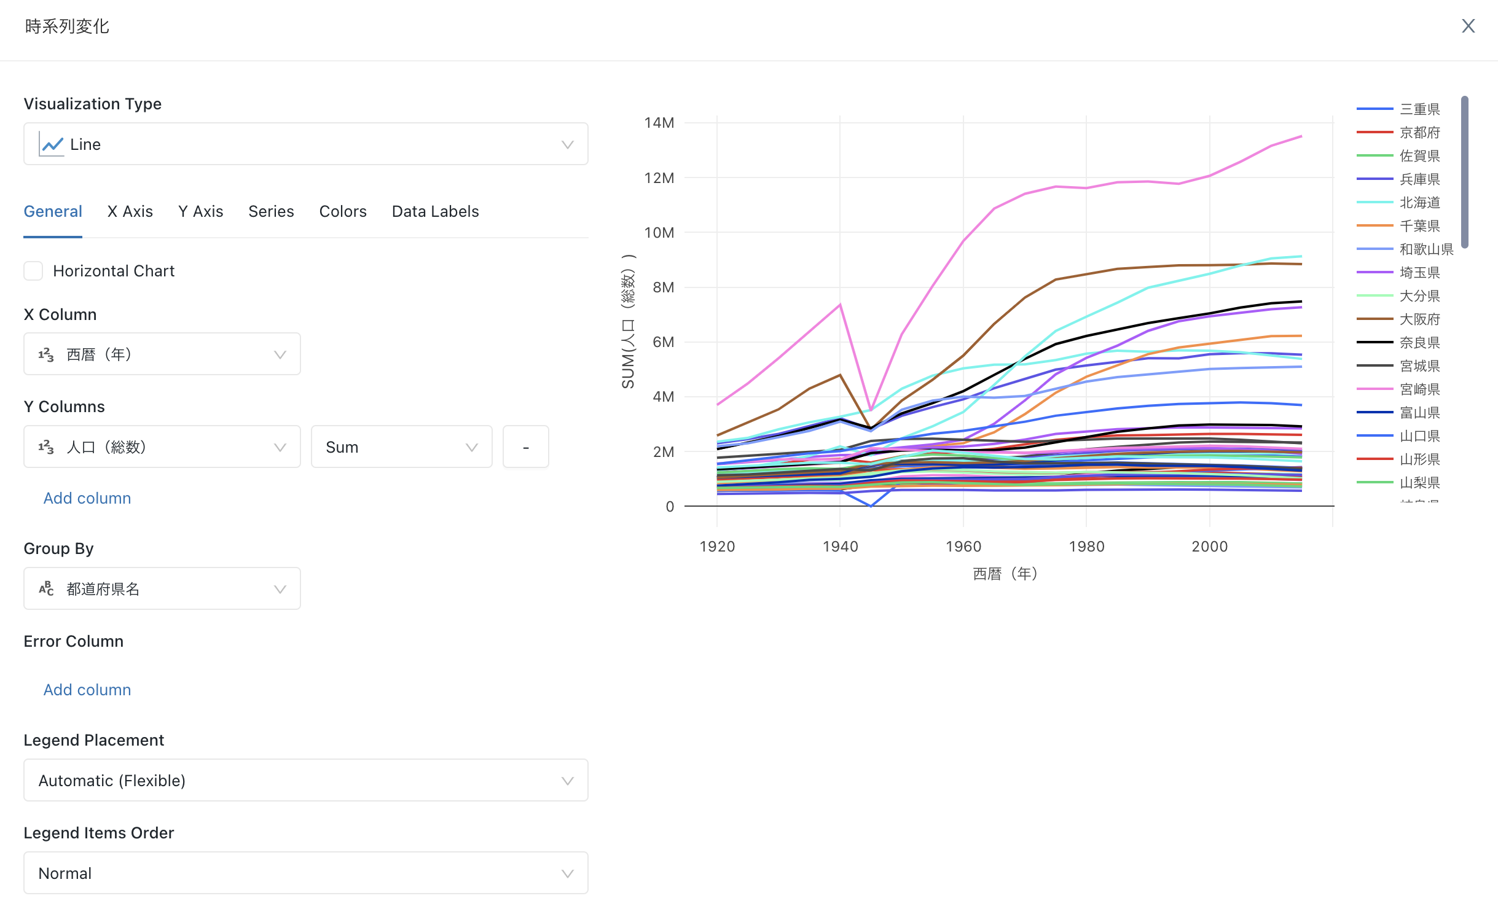Click the text type icon in Group By
Image resolution: width=1498 pixels, height=909 pixels.
(46, 589)
